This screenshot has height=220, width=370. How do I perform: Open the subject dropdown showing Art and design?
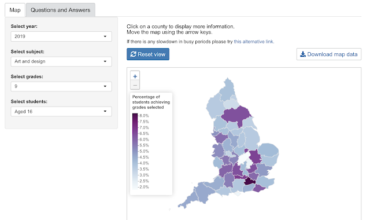click(61, 61)
